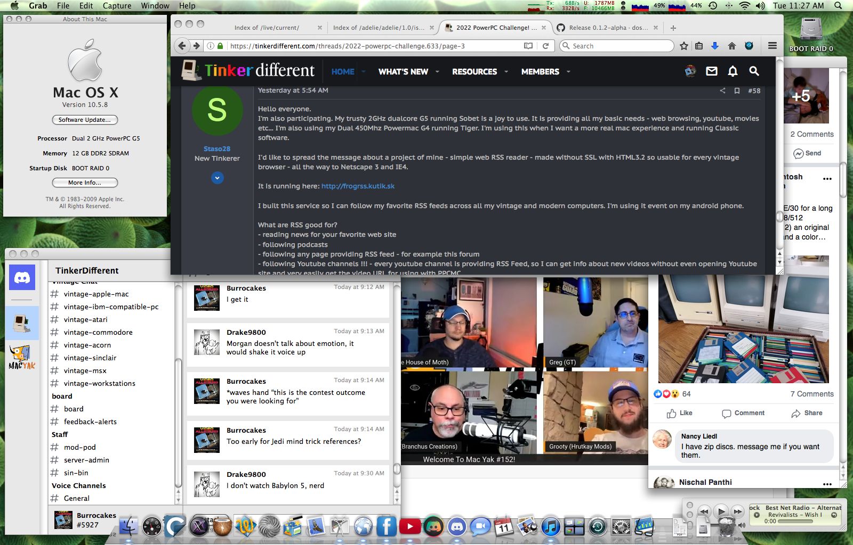Select the TinkerDifferent server icon

(22, 323)
